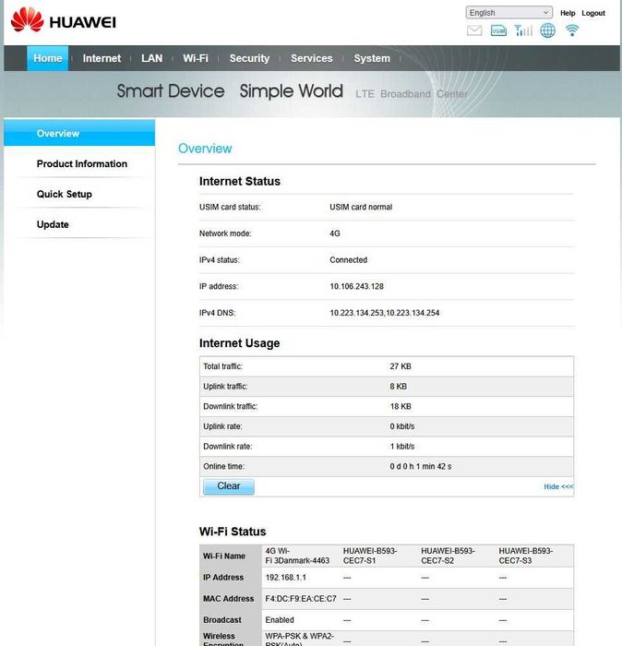Open the Security menu
Screen dimensions: 622x646
pyautogui.click(x=249, y=58)
